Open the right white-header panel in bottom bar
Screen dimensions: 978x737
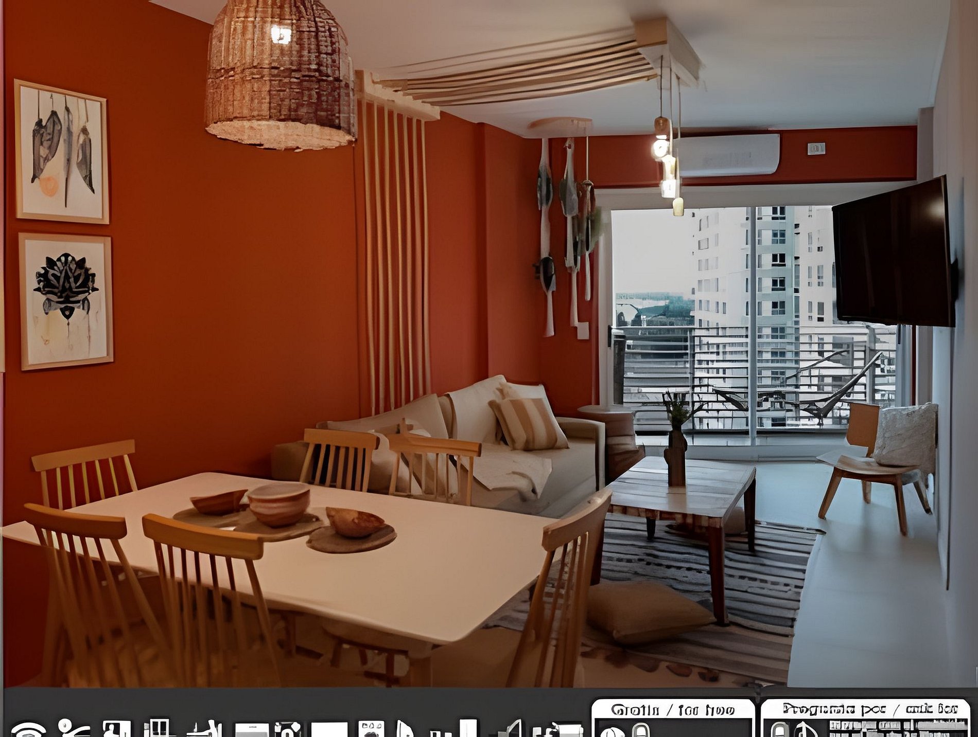865,710
